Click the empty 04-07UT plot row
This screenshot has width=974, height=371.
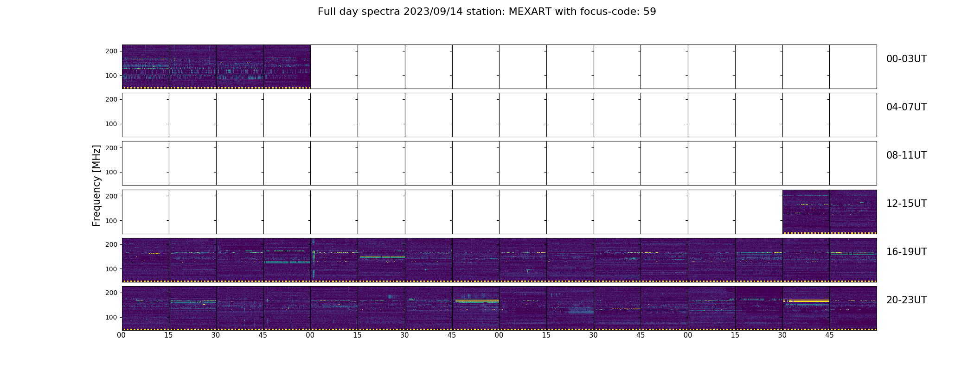[499, 115]
